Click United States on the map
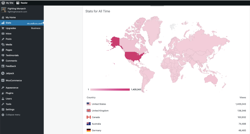 coord(133,56)
